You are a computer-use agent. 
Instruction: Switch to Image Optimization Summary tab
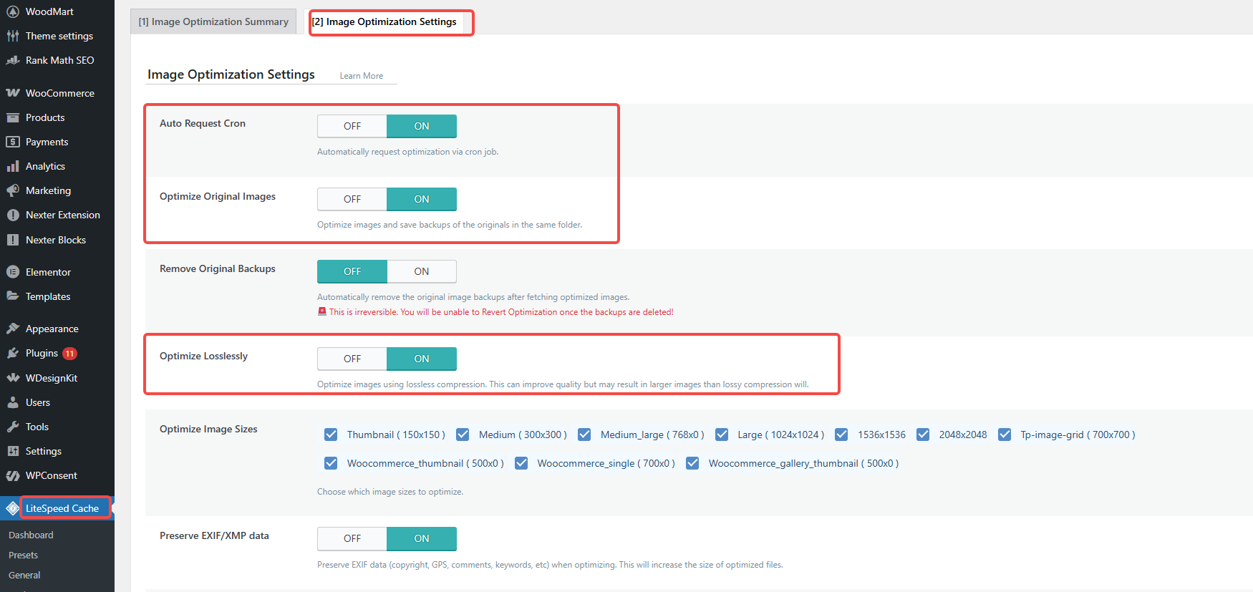click(213, 21)
